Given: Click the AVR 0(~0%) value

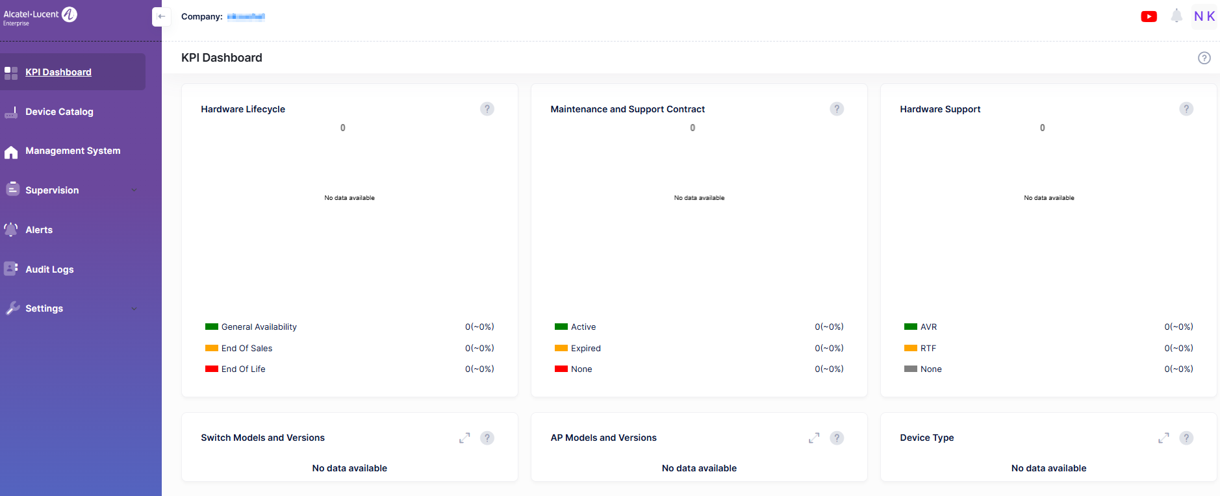Looking at the screenshot, I should point(1178,327).
